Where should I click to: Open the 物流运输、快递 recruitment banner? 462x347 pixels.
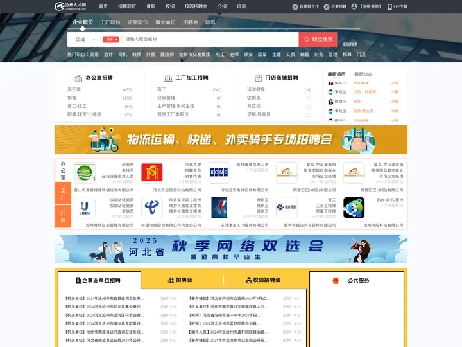click(231, 139)
